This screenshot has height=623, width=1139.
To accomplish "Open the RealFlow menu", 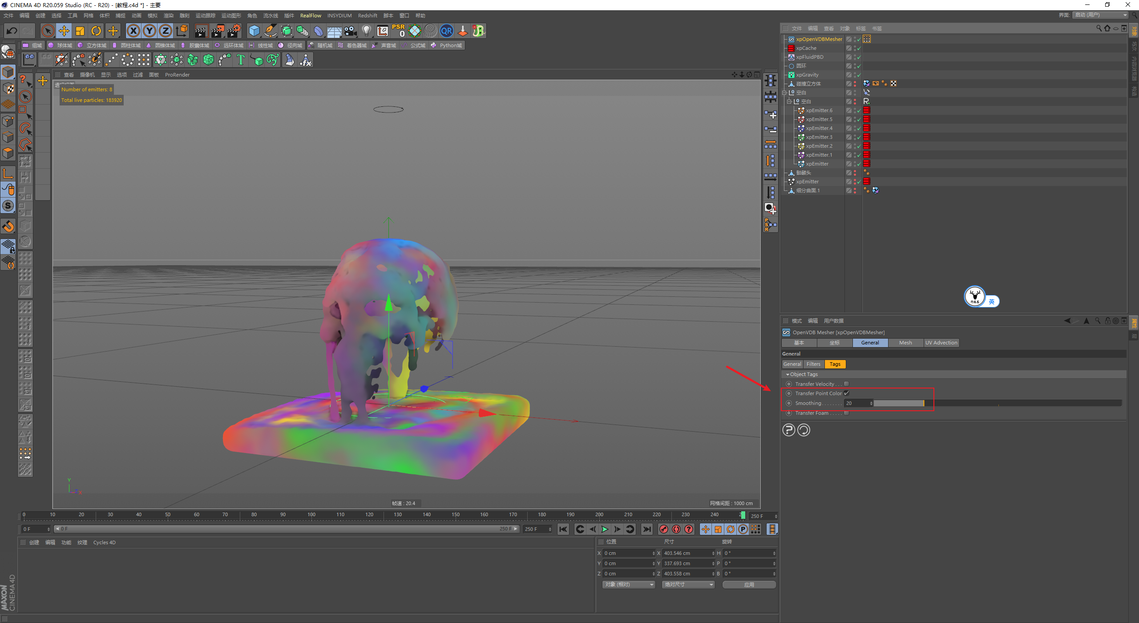I will (x=311, y=16).
